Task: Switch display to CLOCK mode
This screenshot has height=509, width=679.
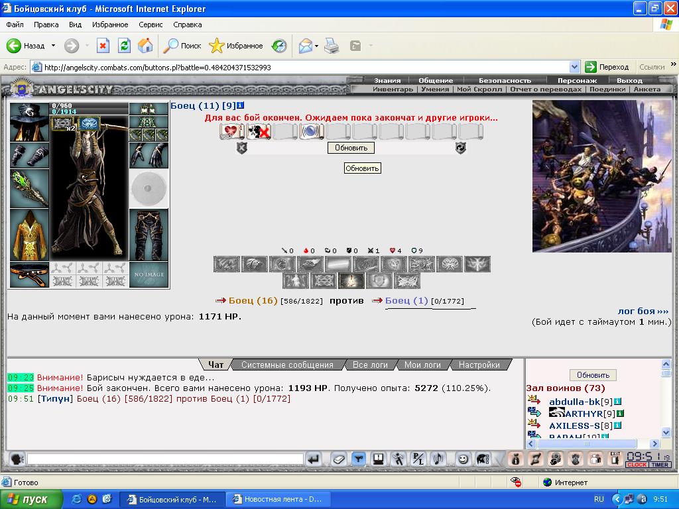Action: point(637,465)
